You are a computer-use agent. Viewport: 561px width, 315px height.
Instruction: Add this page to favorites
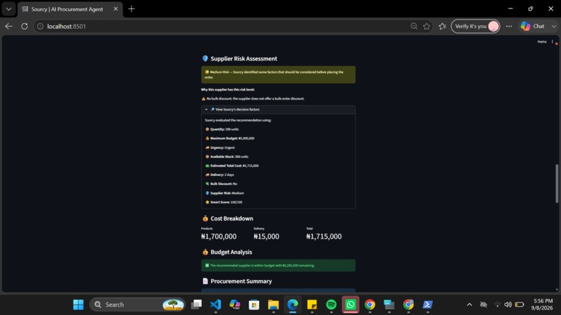(427, 26)
